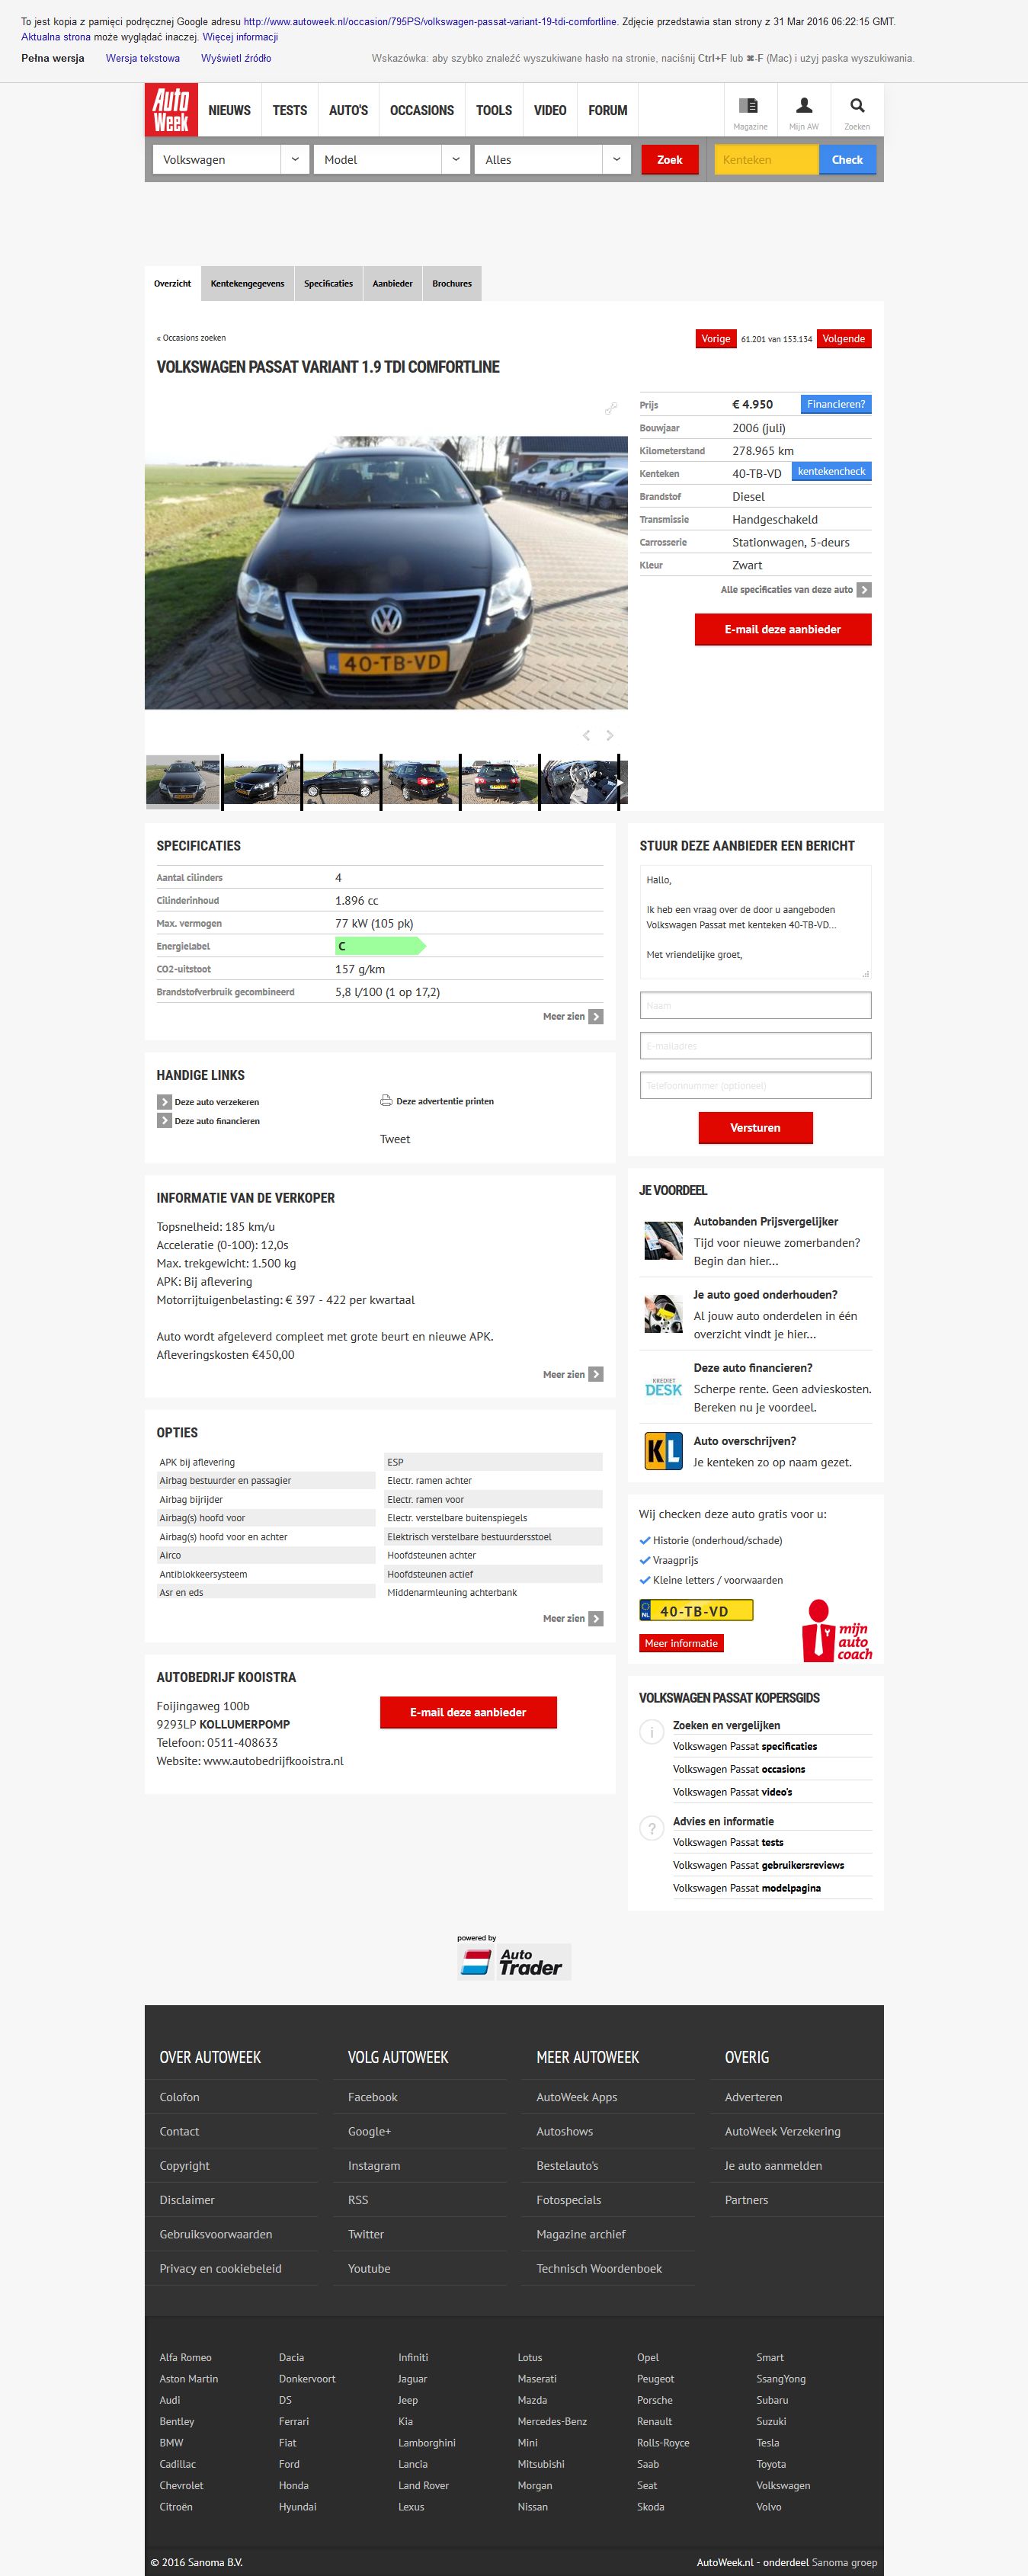Screen dimensions: 1028x2576
Task: Open the Alles dropdown
Action: click(x=552, y=160)
